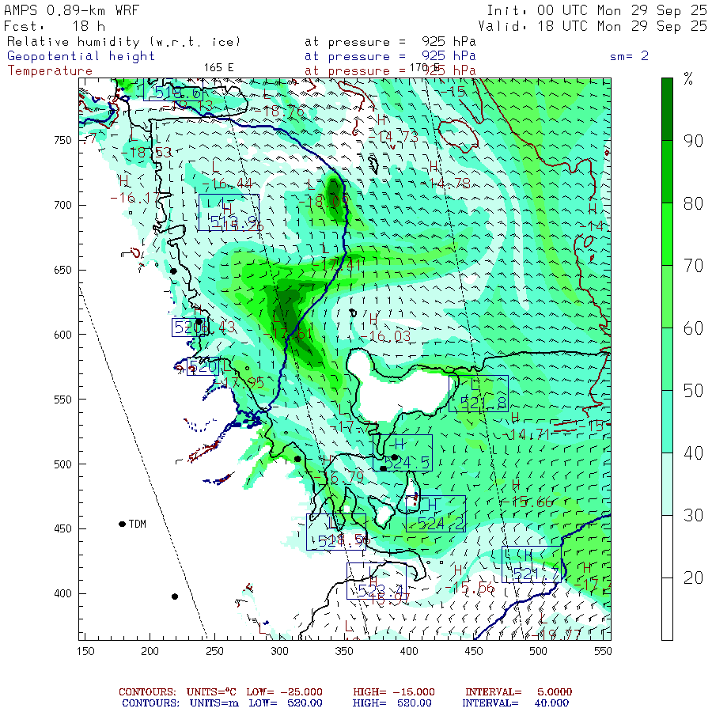Click the boxed 521.7 height label
This screenshot has height=712, width=712.
531,565
